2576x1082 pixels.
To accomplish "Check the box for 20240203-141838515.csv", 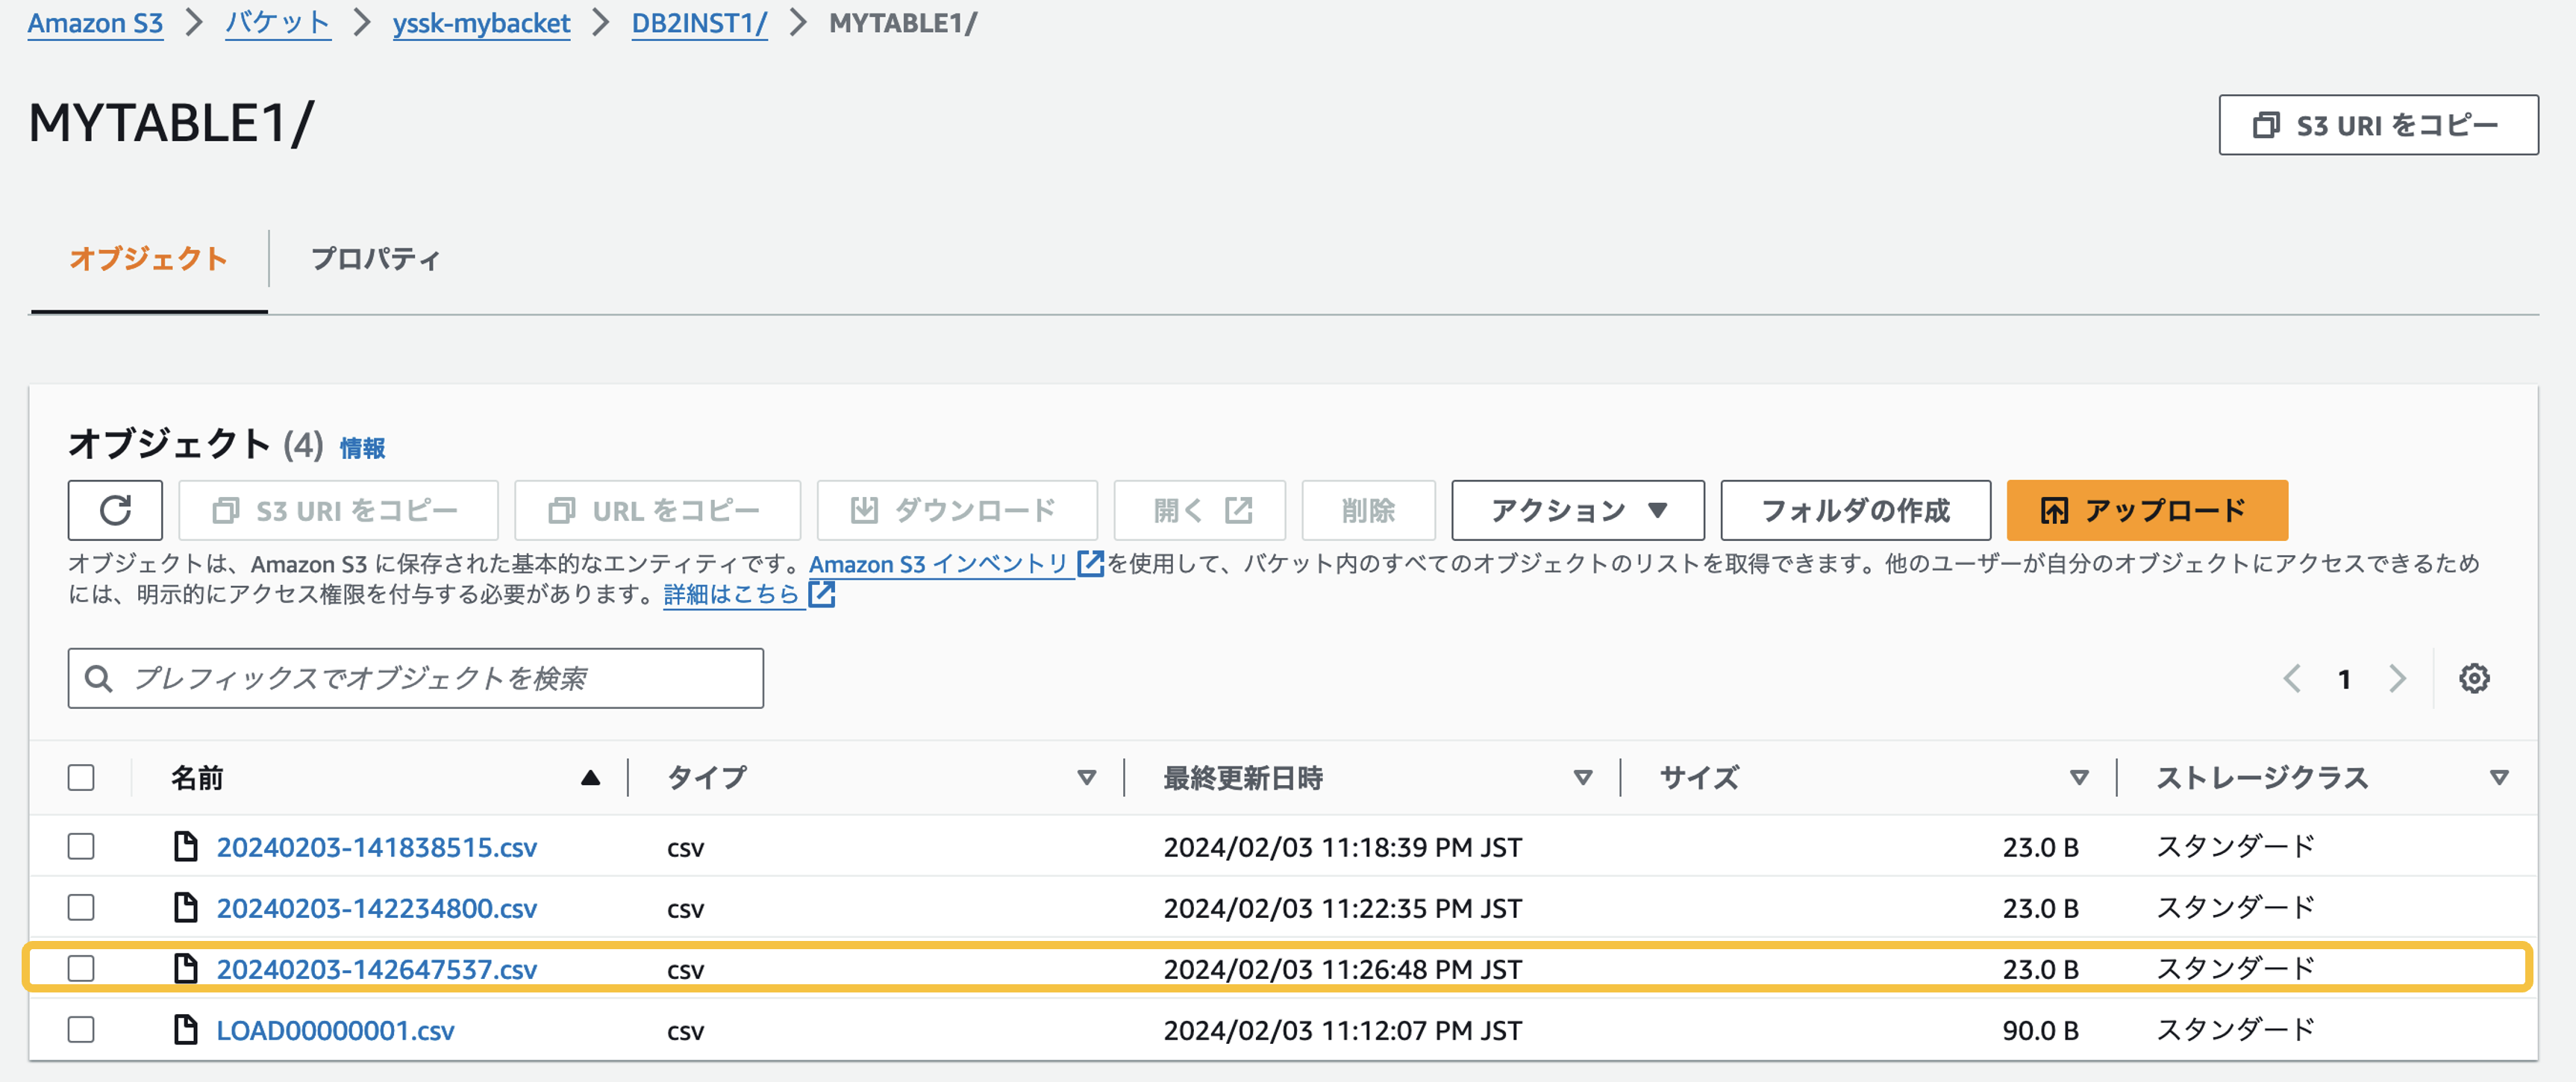I will tap(81, 847).
